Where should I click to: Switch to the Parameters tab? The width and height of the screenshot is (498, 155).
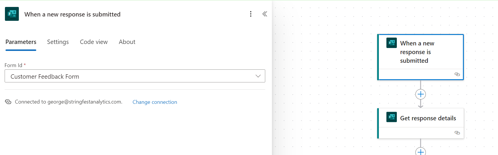click(x=21, y=42)
